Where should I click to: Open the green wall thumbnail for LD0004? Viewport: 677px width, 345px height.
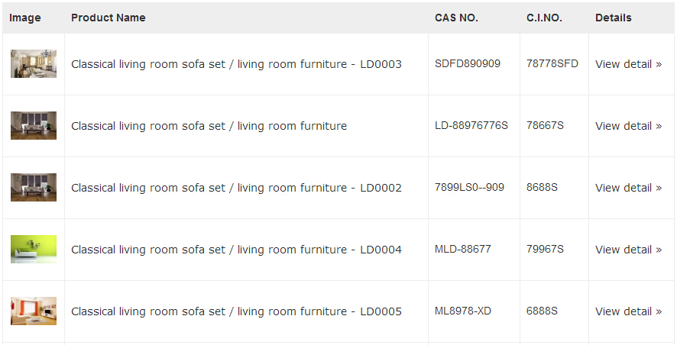pyautogui.click(x=34, y=250)
